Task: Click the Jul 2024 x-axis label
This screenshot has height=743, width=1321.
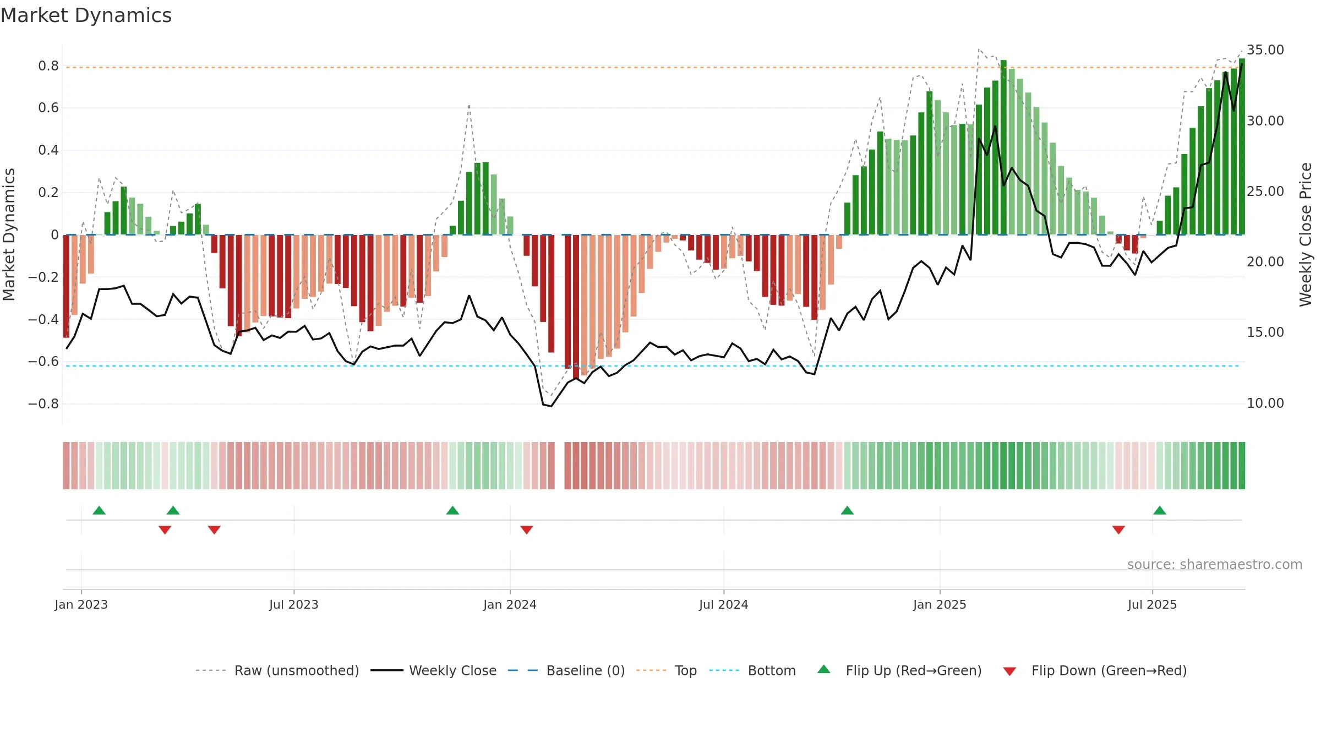Action: point(724,604)
